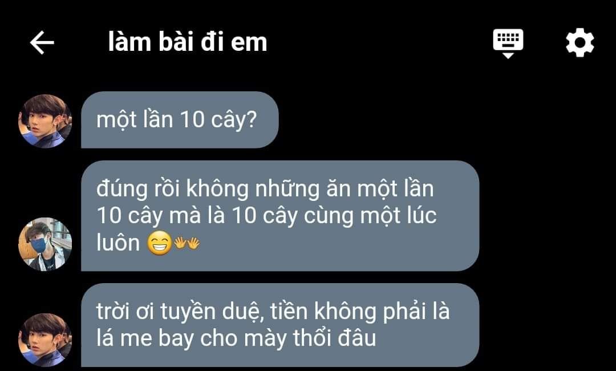View profile of the masked avatar

[x=45, y=244]
